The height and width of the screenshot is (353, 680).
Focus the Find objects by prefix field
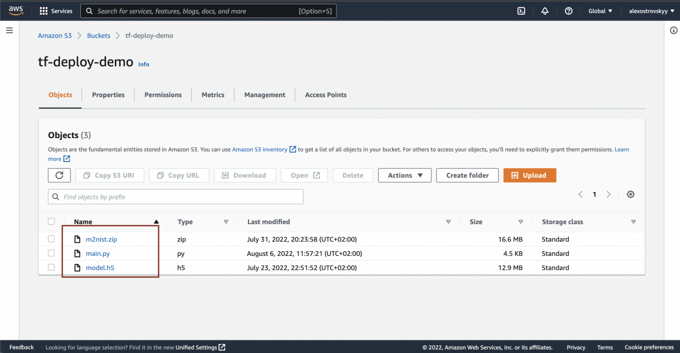point(176,197)
